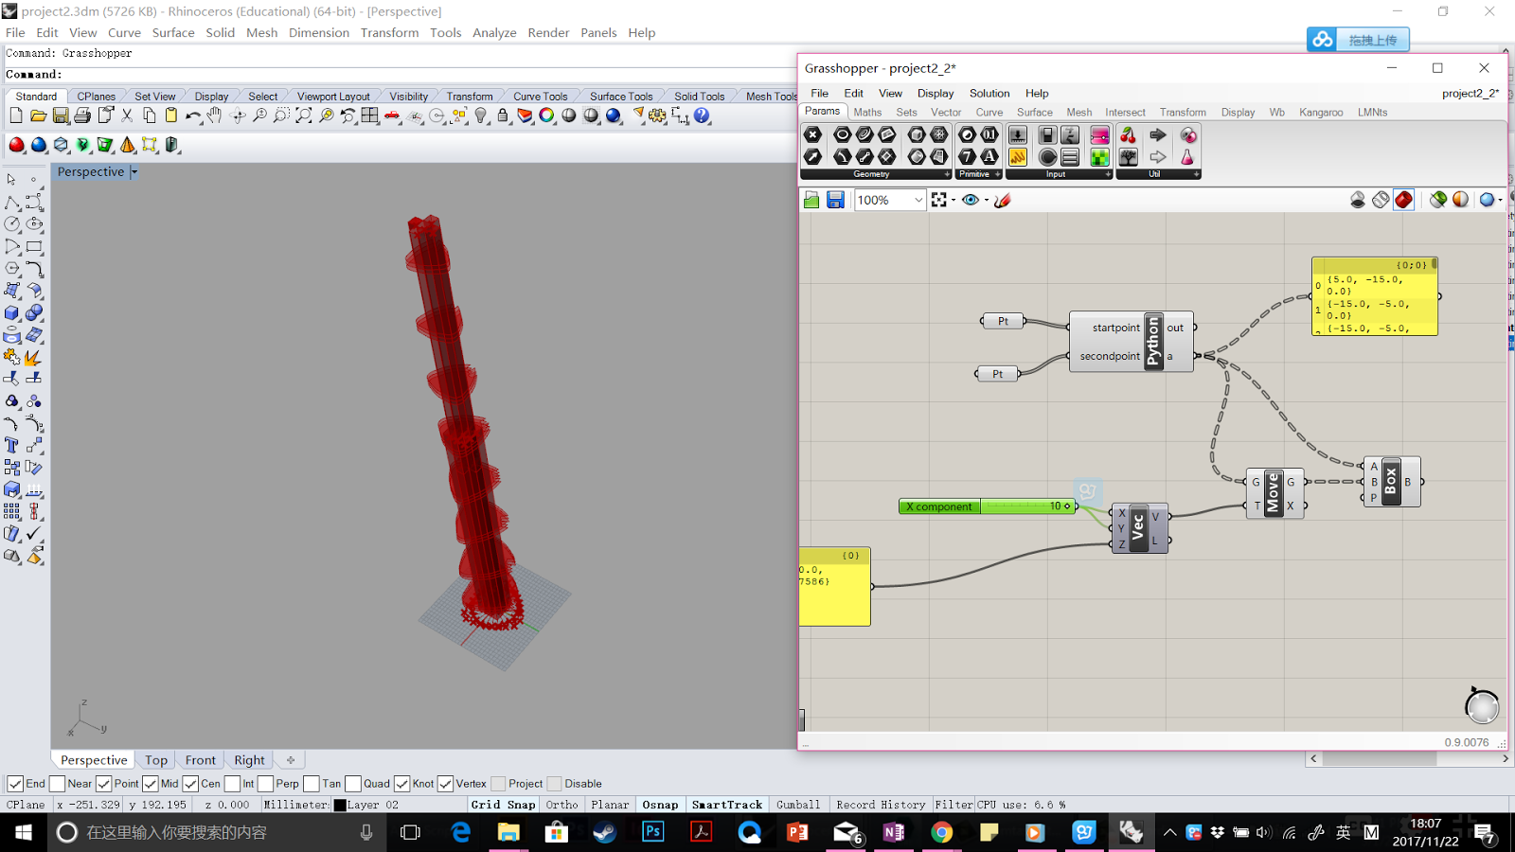The image size is (1515, 852).
Task: Select the Box solid tool in sidebar
Action: [x=12, y=312]
